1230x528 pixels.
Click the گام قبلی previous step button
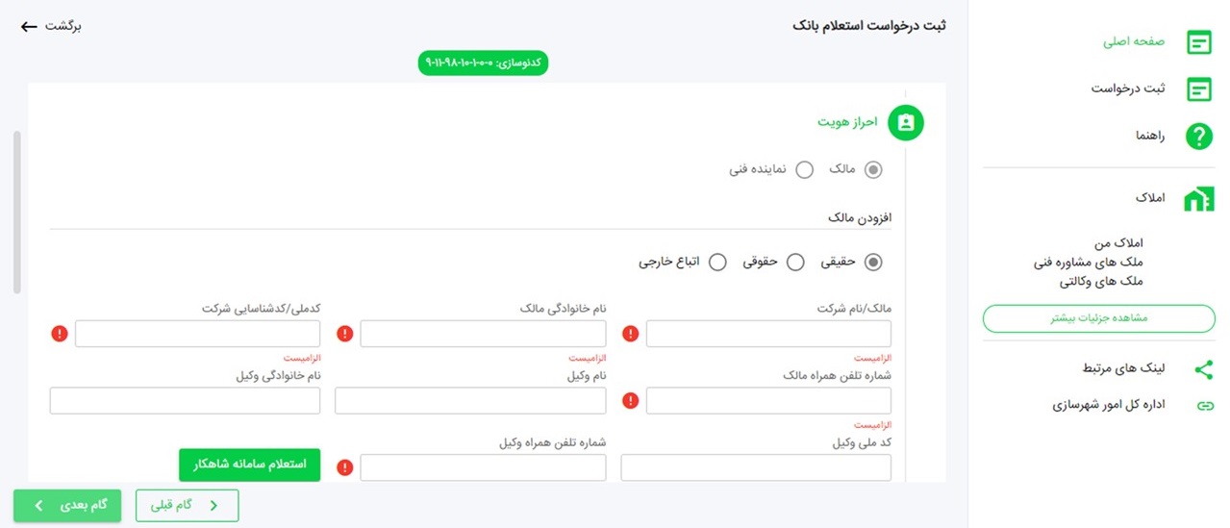tap(187, 506)
